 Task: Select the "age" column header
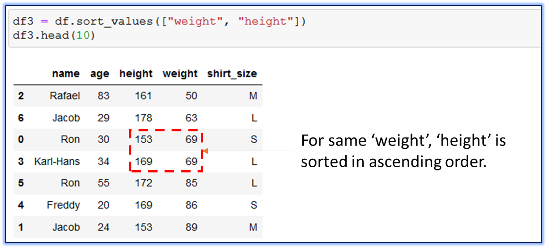pos(100,74)
